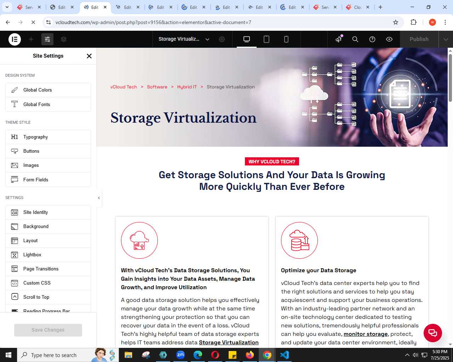
Task: Open the Windows Start menu
Action: point(8,355)
